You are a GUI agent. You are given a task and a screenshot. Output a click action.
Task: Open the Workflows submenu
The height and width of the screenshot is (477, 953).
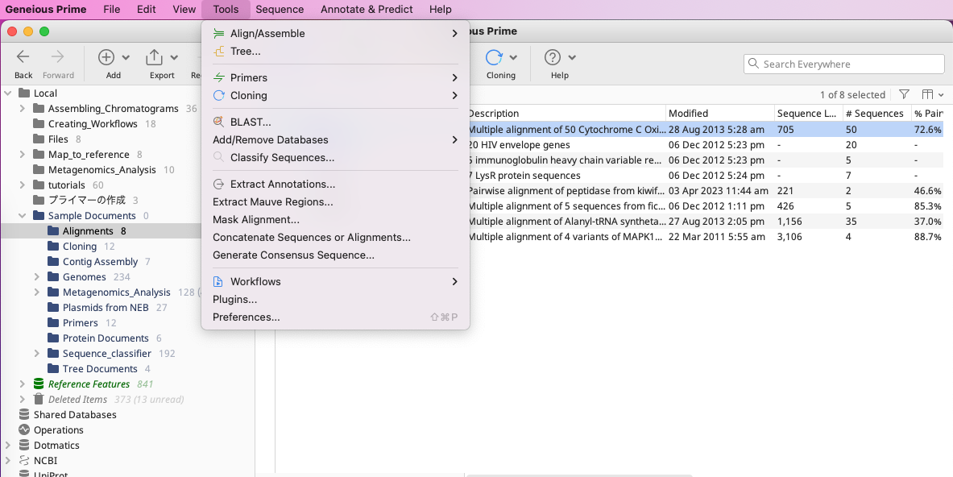(255, 282)
